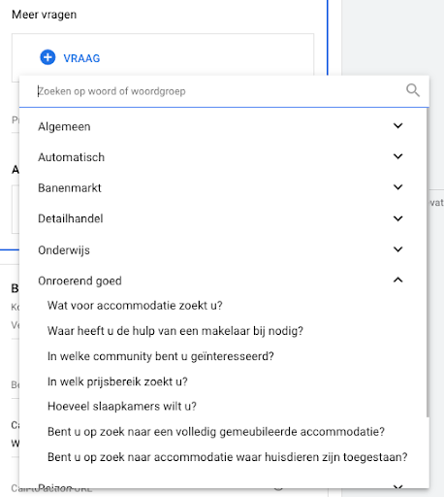Expand the Onderwijs category chevron

click(x=398, y=249)
